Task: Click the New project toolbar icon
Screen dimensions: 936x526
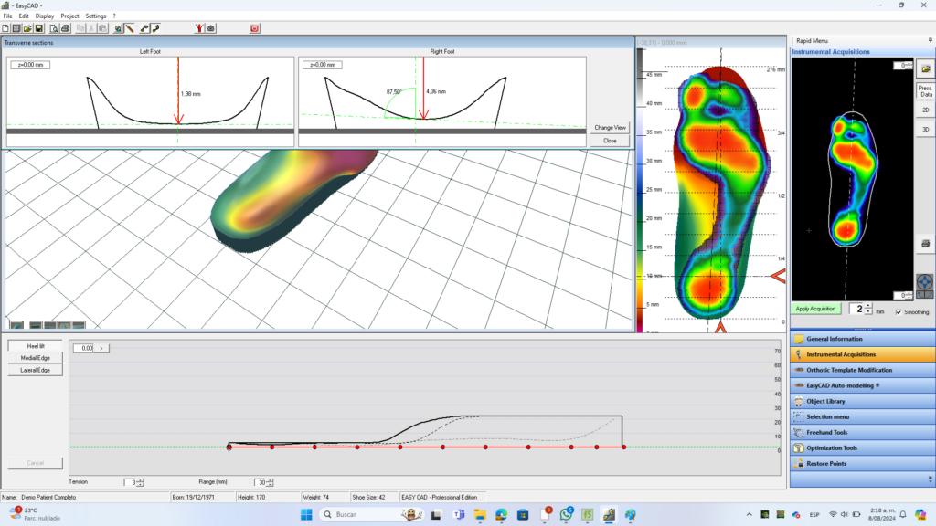Action: [5, 28]
